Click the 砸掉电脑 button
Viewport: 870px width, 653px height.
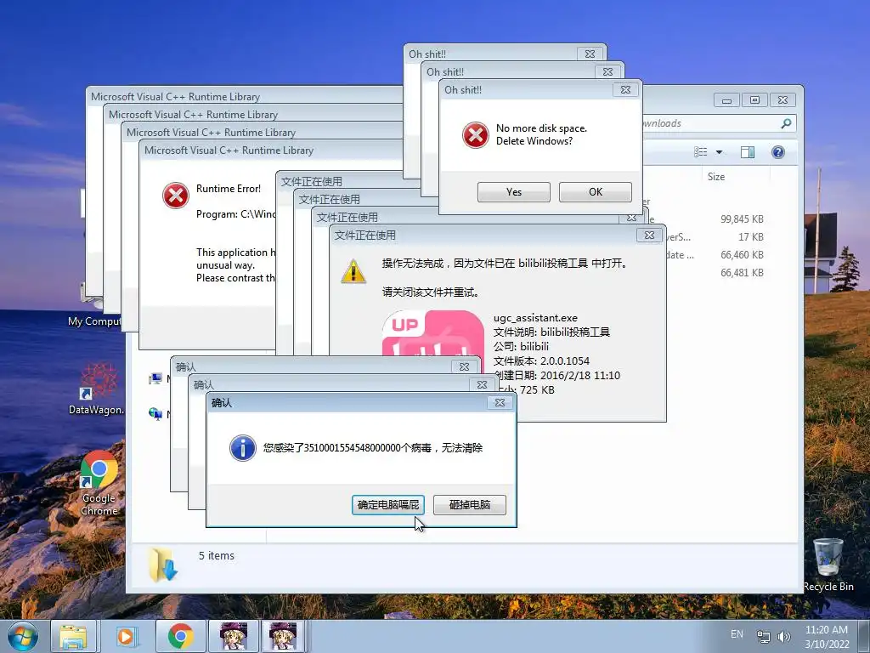coord(469,505)
